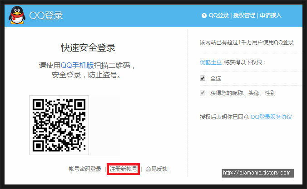Viewport: 307px width, 189px height.
Task: Toggle the 全选 checkbox
Action: pyautogui.click(x=203, y=78)
